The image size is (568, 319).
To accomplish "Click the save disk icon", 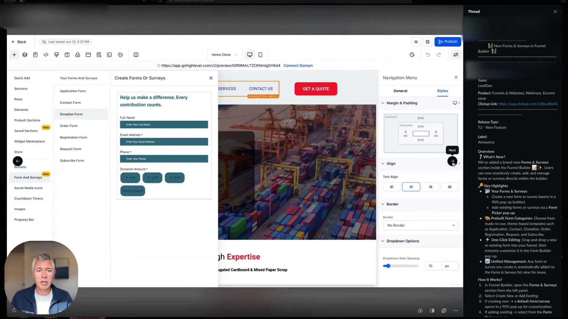I will click(427, 42).
